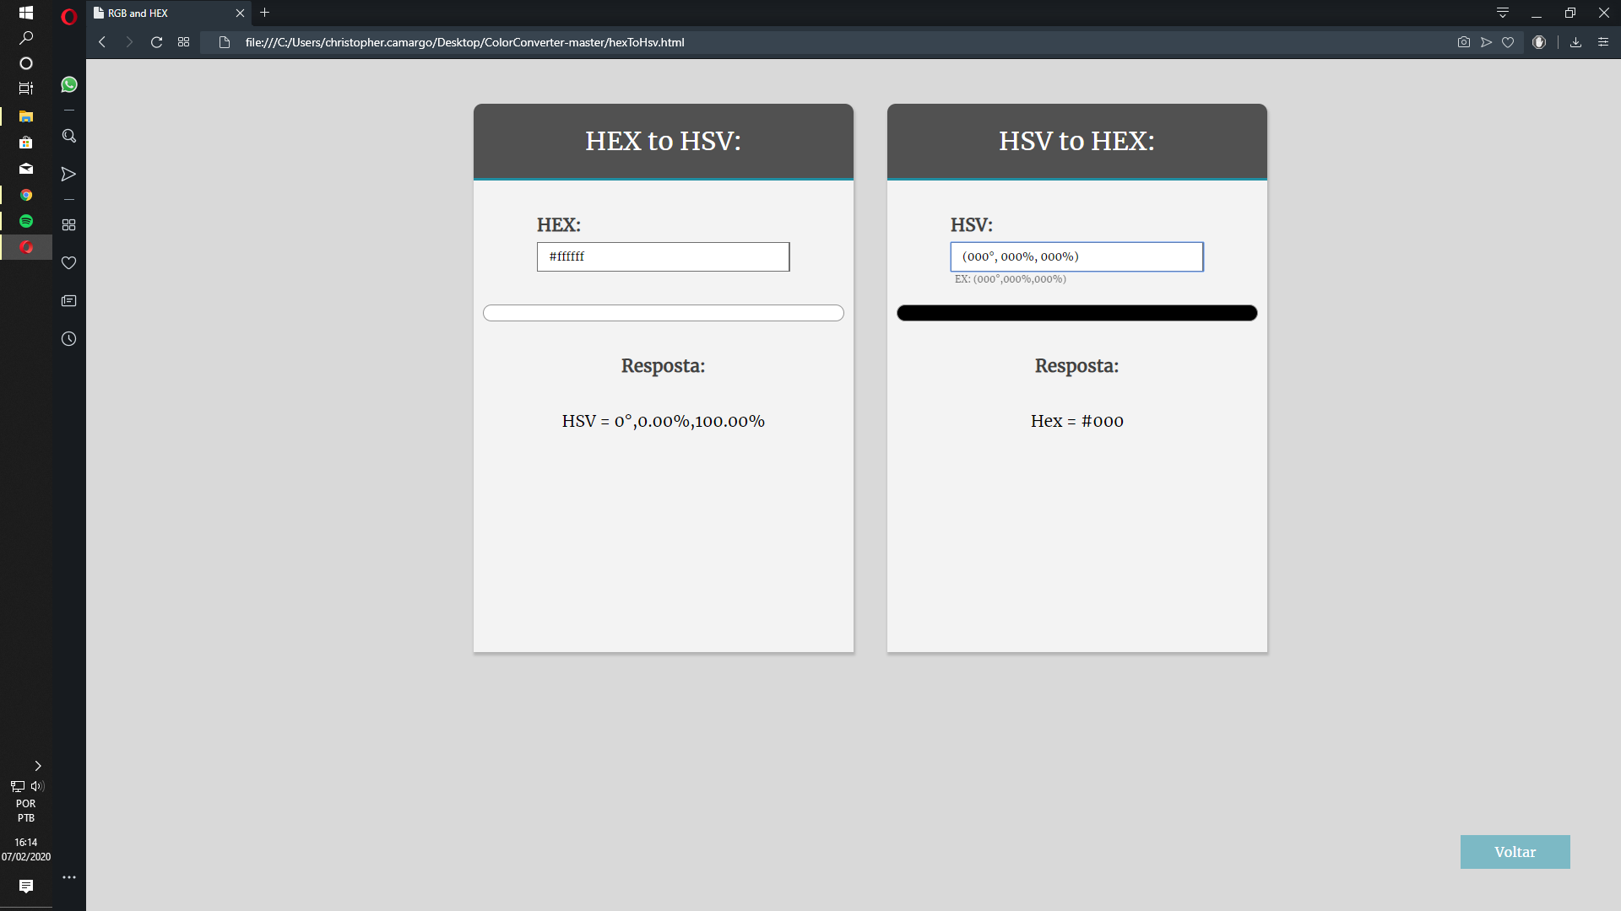This screenshot has width=1621, height=911.
Task: Click the snapshot camera icon
Action: (1463, 42)
